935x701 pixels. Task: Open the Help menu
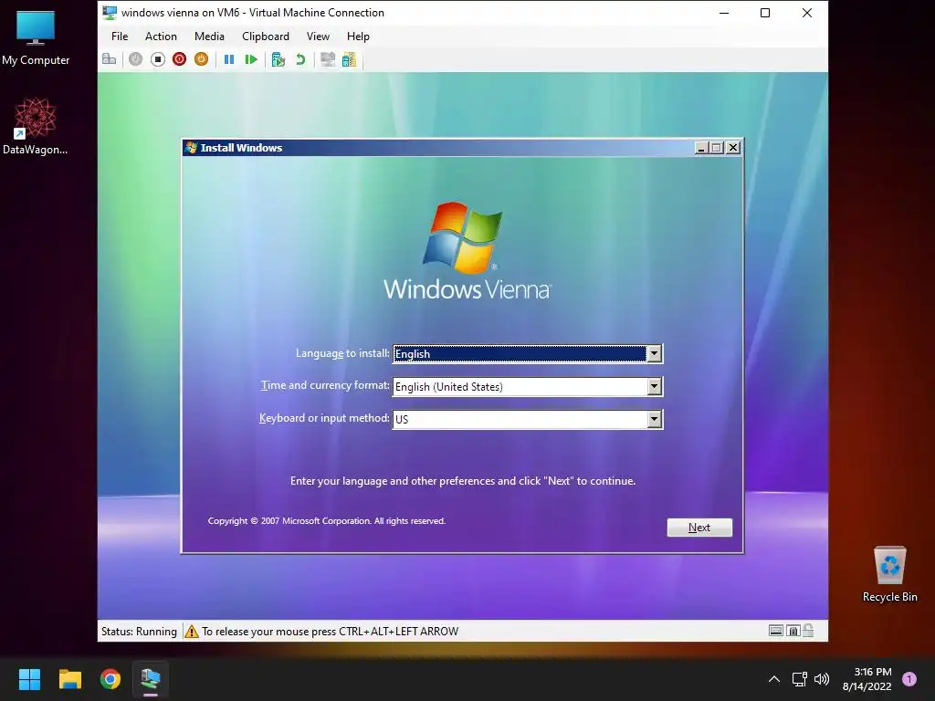[x=358, y=37]
